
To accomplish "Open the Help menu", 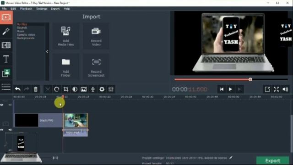I will pos(66,9).
